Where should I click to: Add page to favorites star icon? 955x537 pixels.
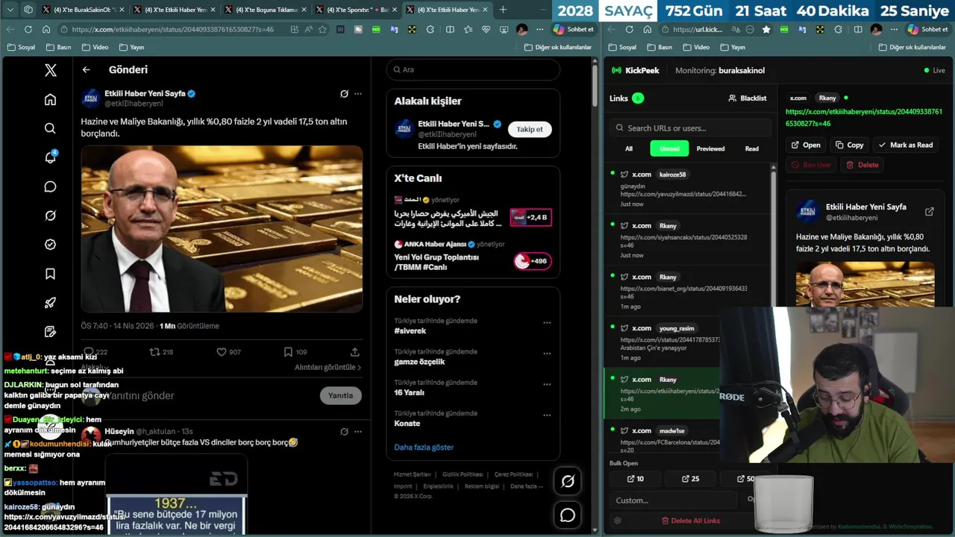click(322, 29)
